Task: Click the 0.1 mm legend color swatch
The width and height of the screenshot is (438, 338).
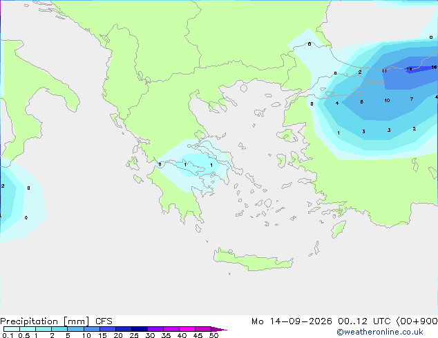Action: pos(12,329)
